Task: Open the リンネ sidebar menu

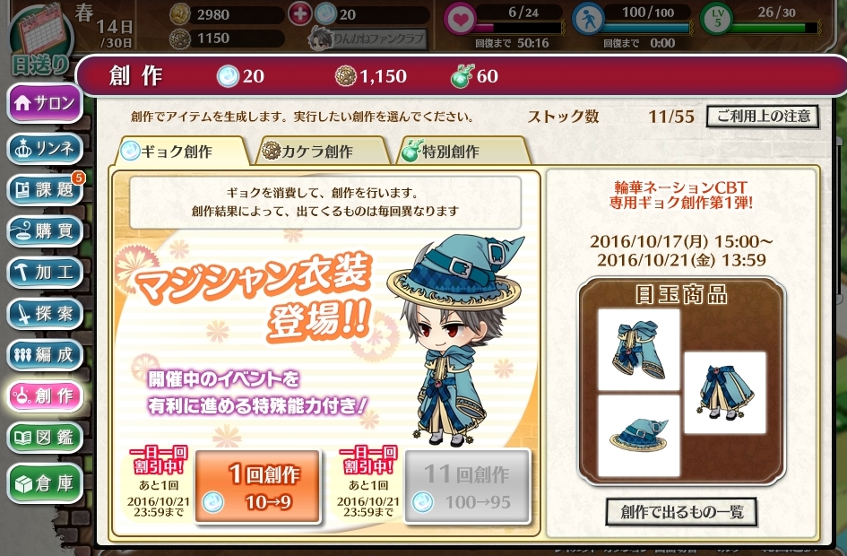Action: [x=44, y=148]
